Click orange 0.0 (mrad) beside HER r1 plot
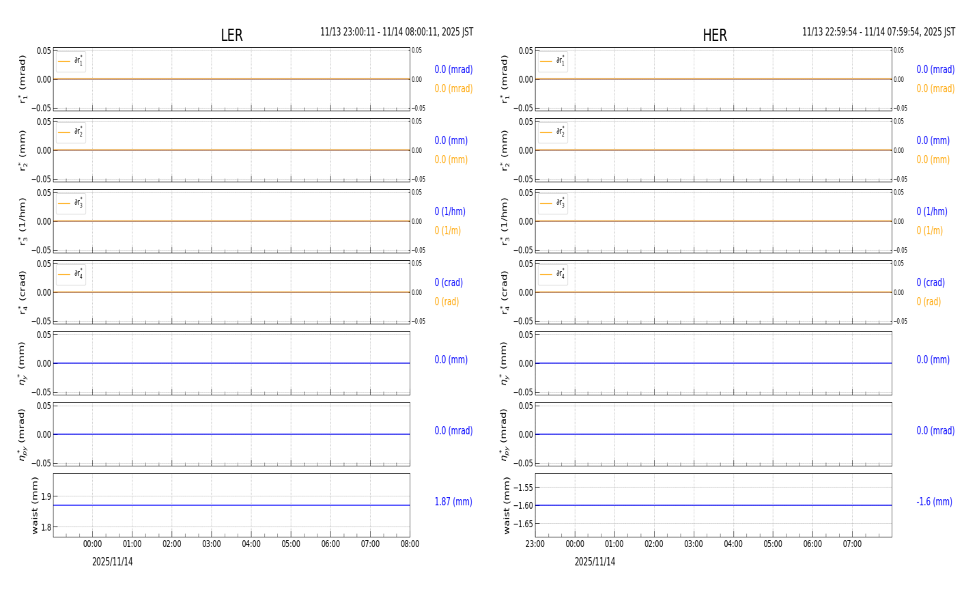The image size is (964, 590). click(935, 89)
